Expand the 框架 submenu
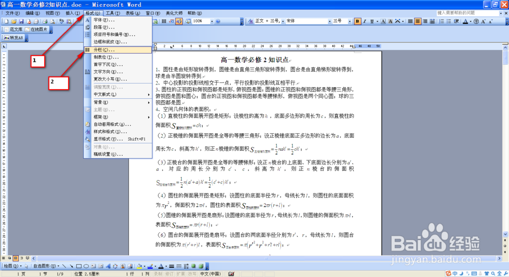The width and height of the screenshot is (509, 277). coord(118,117)
